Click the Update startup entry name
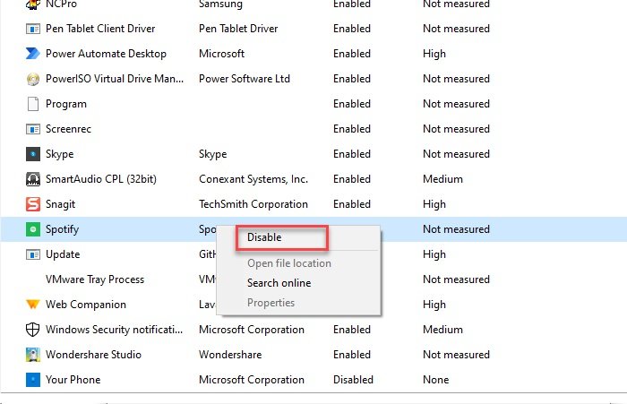This screenshot has height=404, width=627. [63, 254]
